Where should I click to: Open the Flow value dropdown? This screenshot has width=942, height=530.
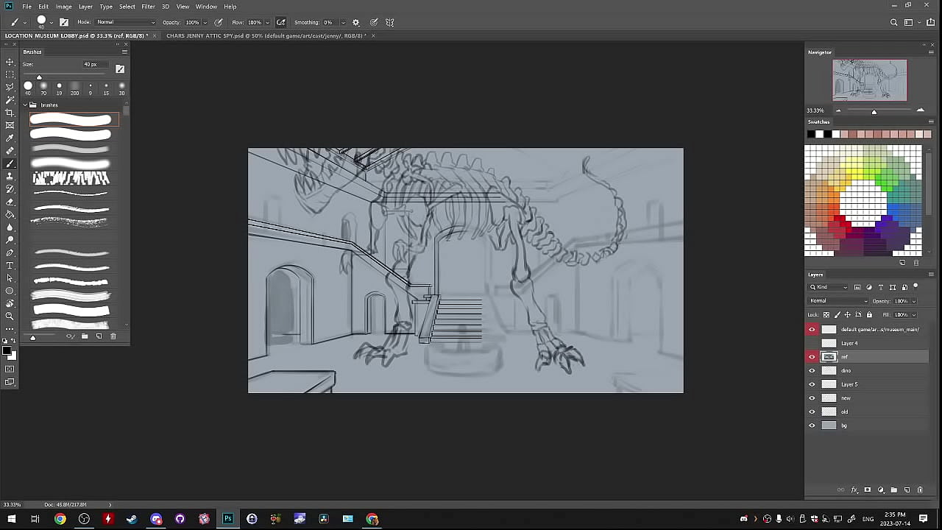(x=266, y=22)
